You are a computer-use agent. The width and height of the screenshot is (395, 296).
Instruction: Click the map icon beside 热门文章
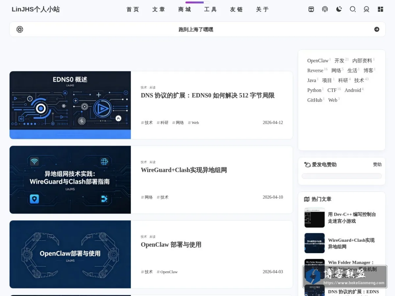(x=307, y=199)
